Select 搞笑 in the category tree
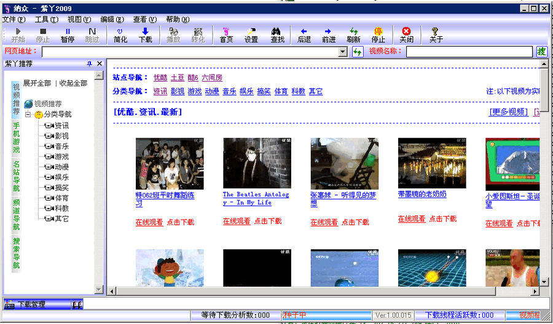Viewport: 553px width, 324px height. coord(61,188)
